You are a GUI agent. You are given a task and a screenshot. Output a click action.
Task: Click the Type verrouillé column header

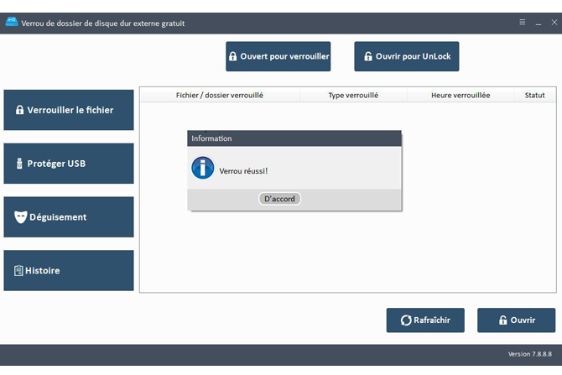coord(353,96)
